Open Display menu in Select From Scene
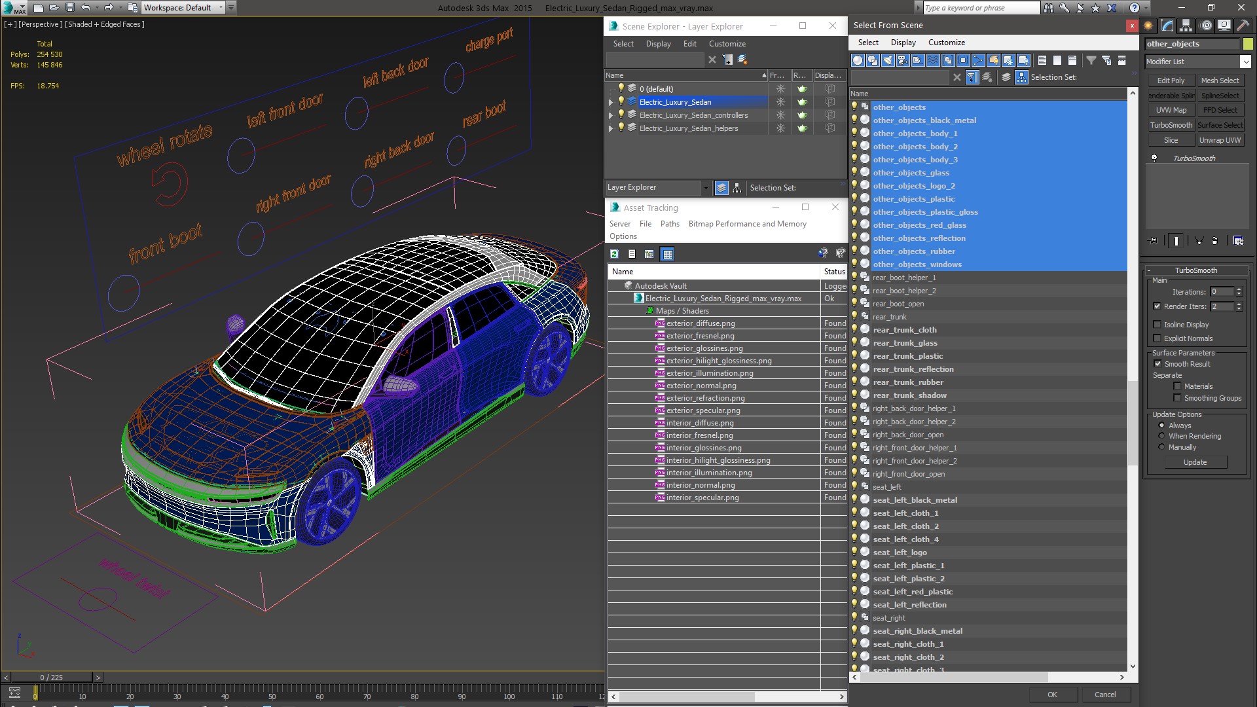The image size is (1257, 707). [x=903, y=43]
